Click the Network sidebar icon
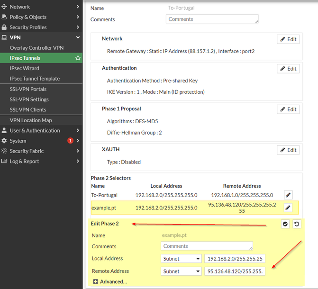318x289 pixels. tap(4, 7)
